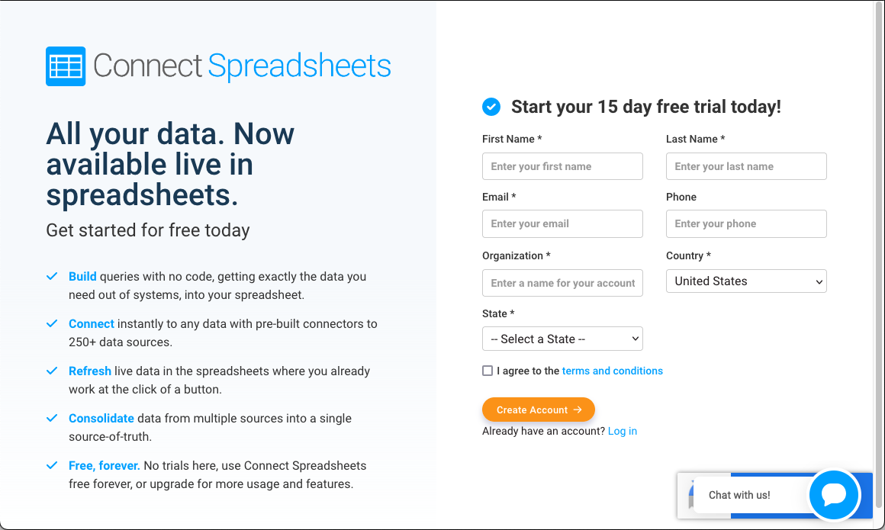Open the terms and conditions link
885x530 pixels.
[613, 371]
